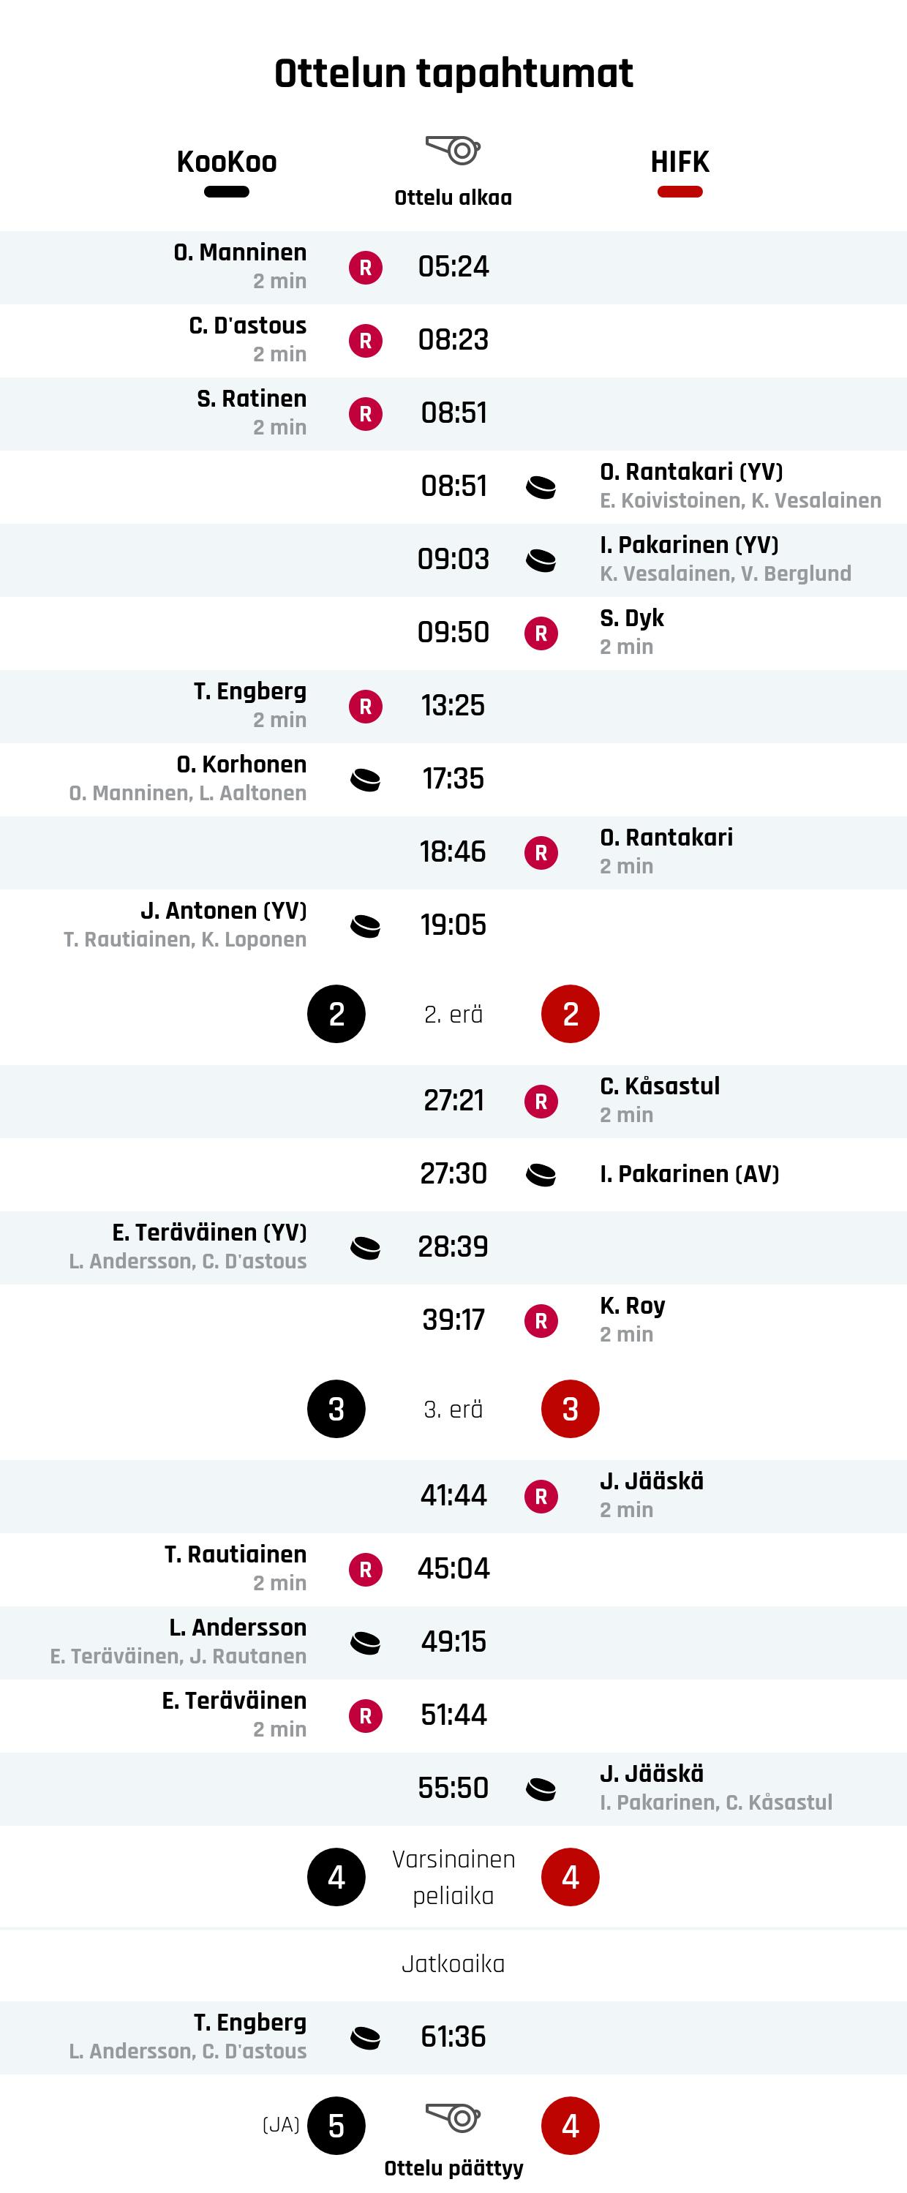The width and height of the screenshot is (907, 2193).
Task: Click the Jatkoaika section label
Action: tap(453, 1964)
